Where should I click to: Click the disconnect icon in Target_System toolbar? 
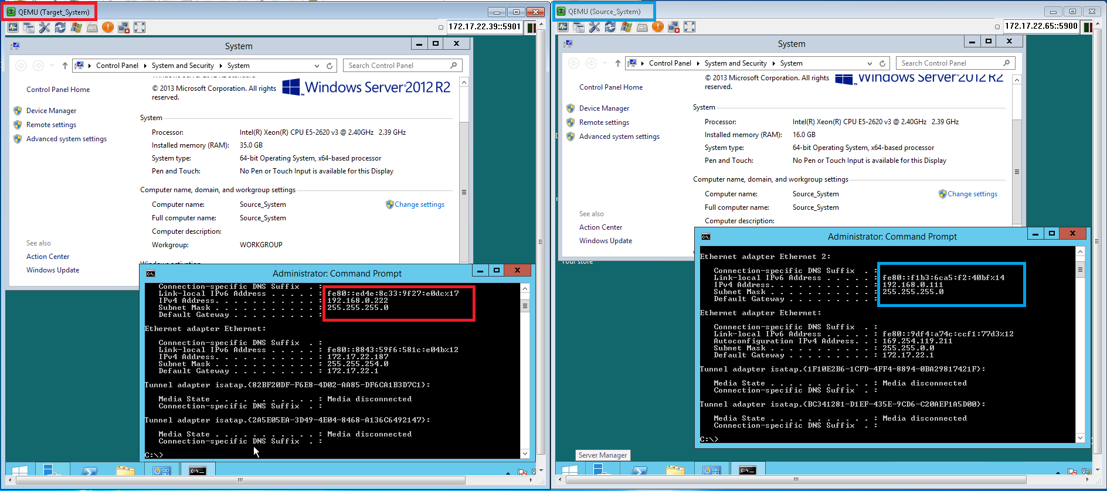(124, 28)
